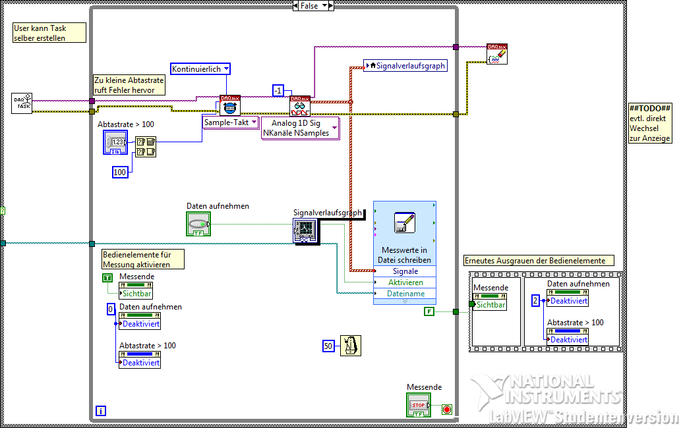
Task: Open the False case selector dropdown
Action: pyautogui.click(x=324, y=6)
